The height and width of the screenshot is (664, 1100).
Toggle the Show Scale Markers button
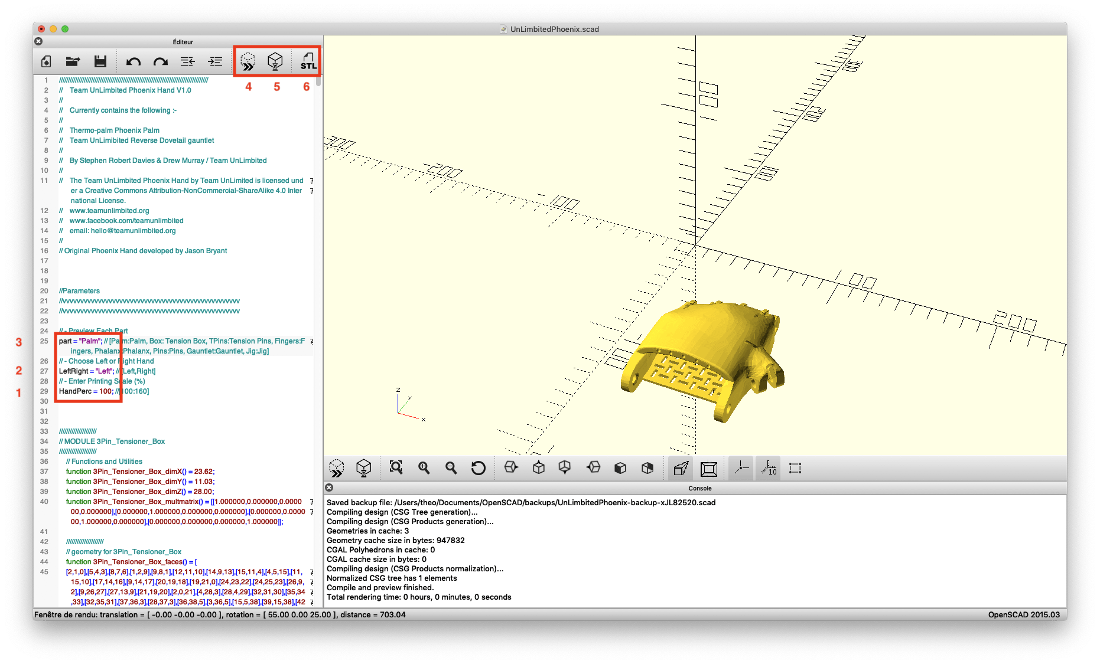(768, 469)
